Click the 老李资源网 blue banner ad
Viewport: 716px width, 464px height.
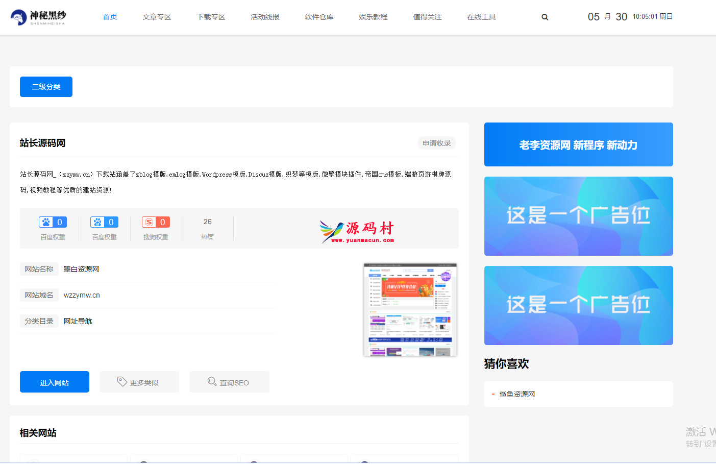click(578, 144)
